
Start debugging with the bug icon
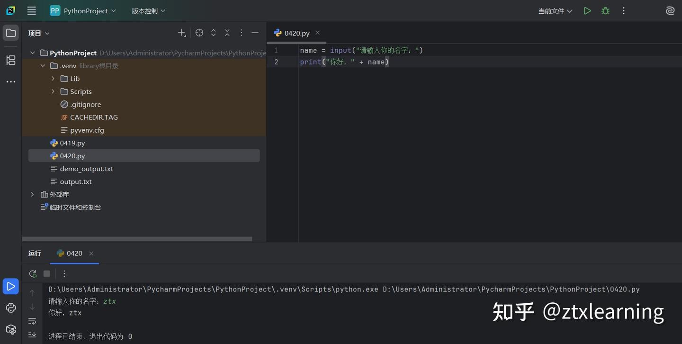[605, 10]
